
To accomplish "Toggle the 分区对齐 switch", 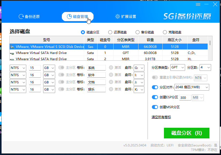I will (x=155, y=87).
